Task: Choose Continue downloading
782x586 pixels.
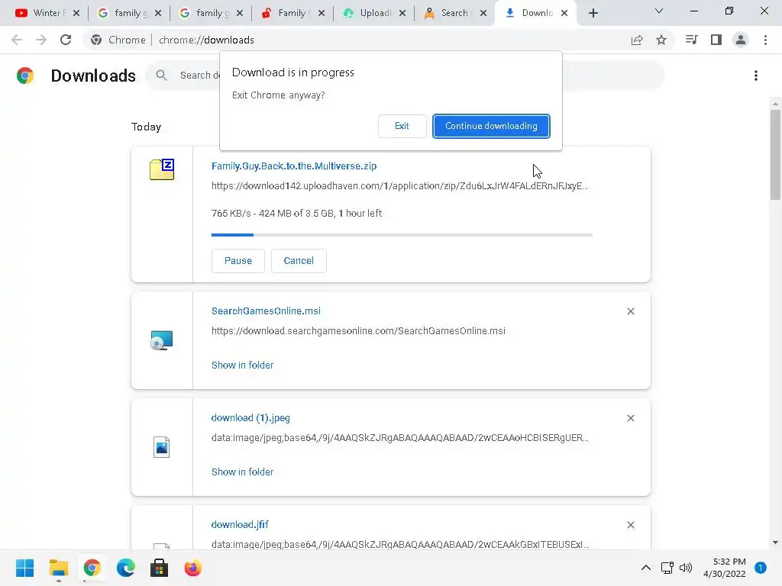Action: click(491, 126)
